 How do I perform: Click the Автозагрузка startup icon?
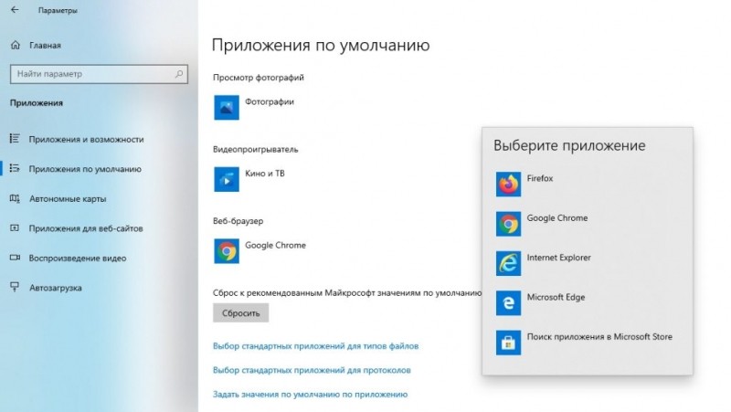(x=15, y=288)
